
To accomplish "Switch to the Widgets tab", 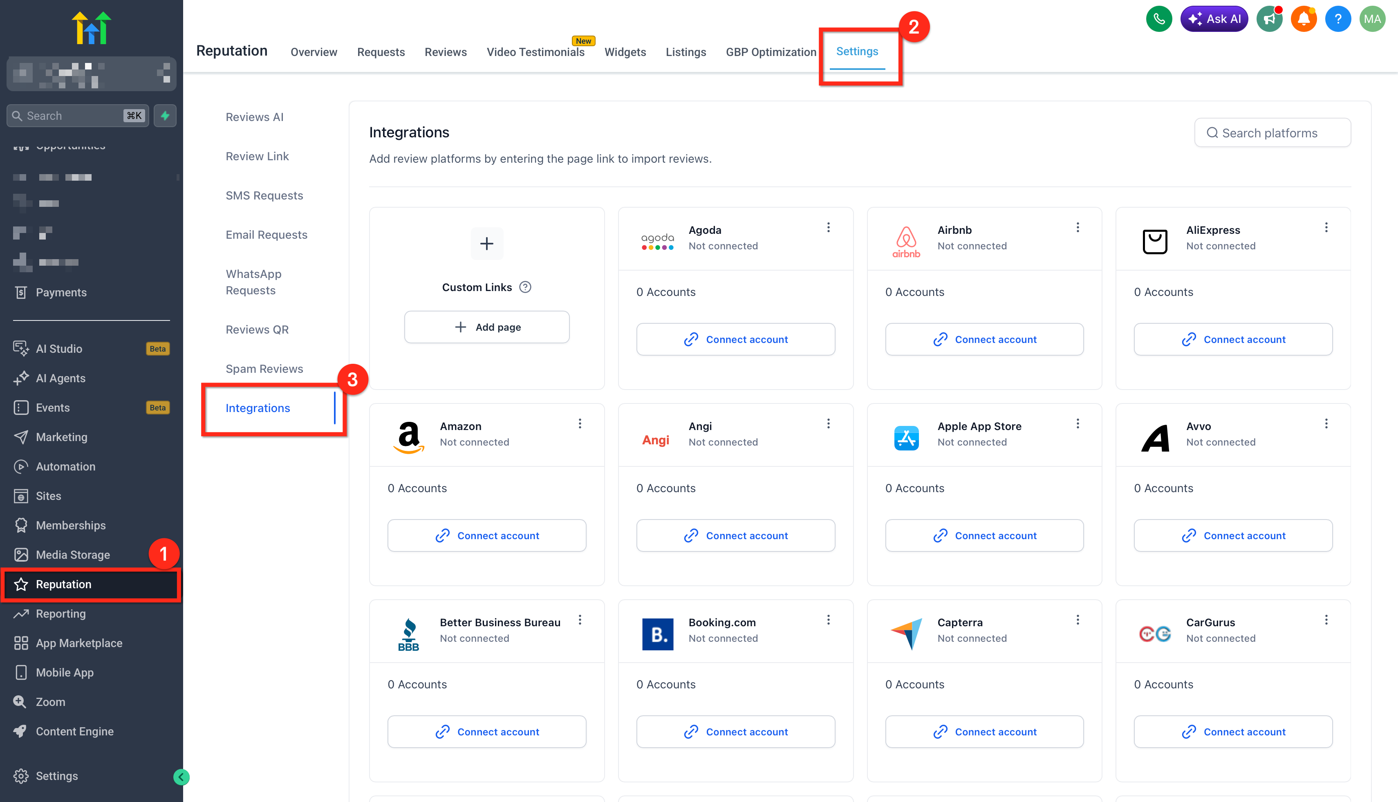I will [625, 52].
